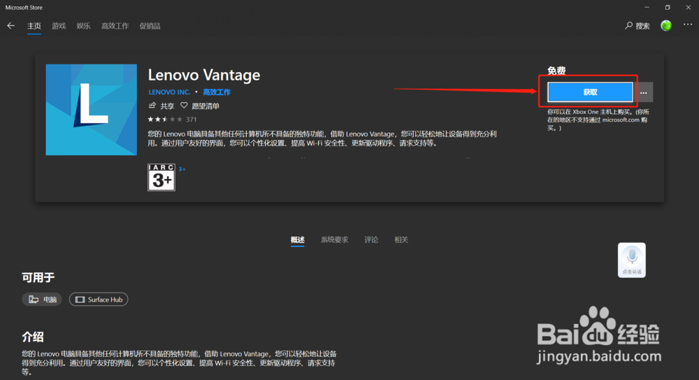Open the LENOVO INC. publisher link

coord(169,92)
